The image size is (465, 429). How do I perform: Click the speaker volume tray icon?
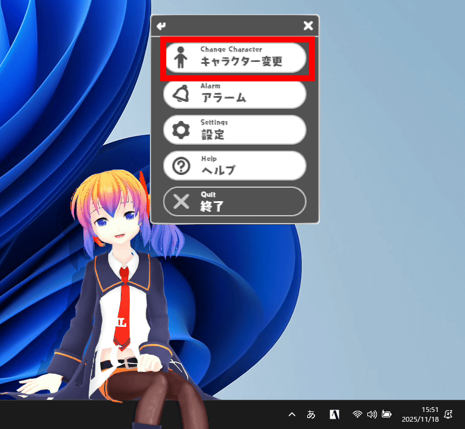tap(372, 414)
